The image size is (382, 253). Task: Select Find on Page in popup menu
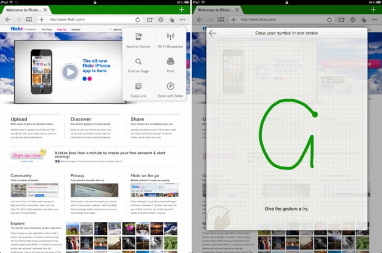tap(138, 65)
